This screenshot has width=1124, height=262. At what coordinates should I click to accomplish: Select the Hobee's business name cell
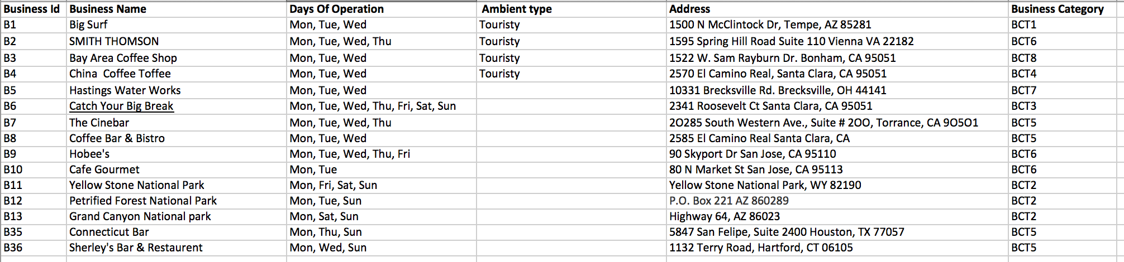coord(176,154)
